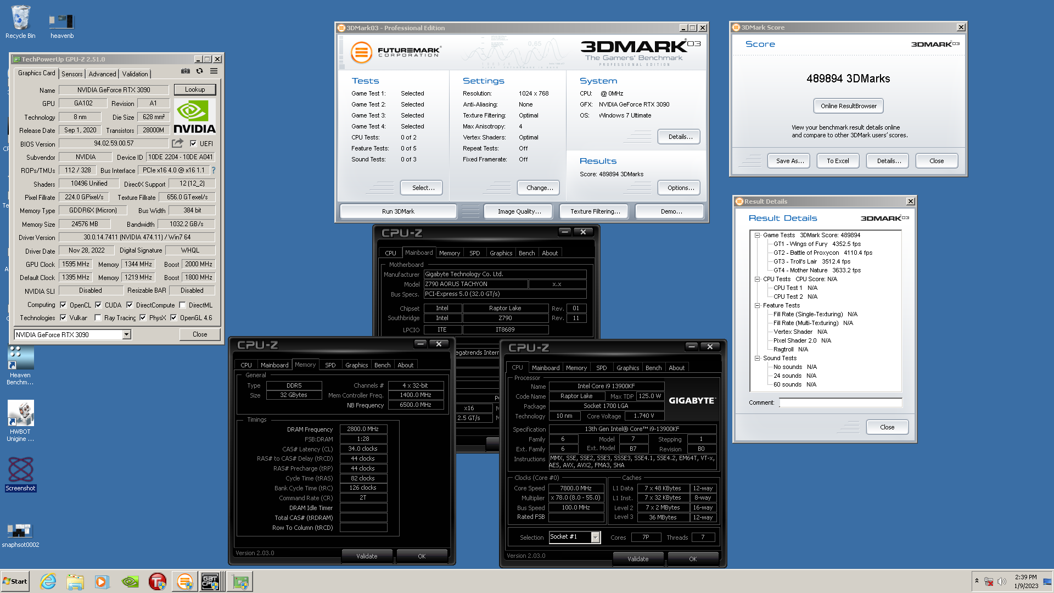Click the Bus Interface question mark
Image resolution: width=1054 pixels, height=593 pixels.
point(214,170)
